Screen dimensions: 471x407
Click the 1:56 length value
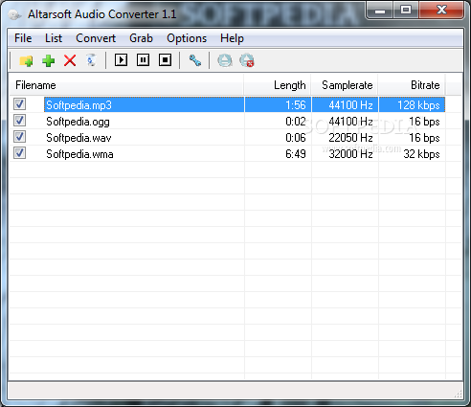[296, 105]
